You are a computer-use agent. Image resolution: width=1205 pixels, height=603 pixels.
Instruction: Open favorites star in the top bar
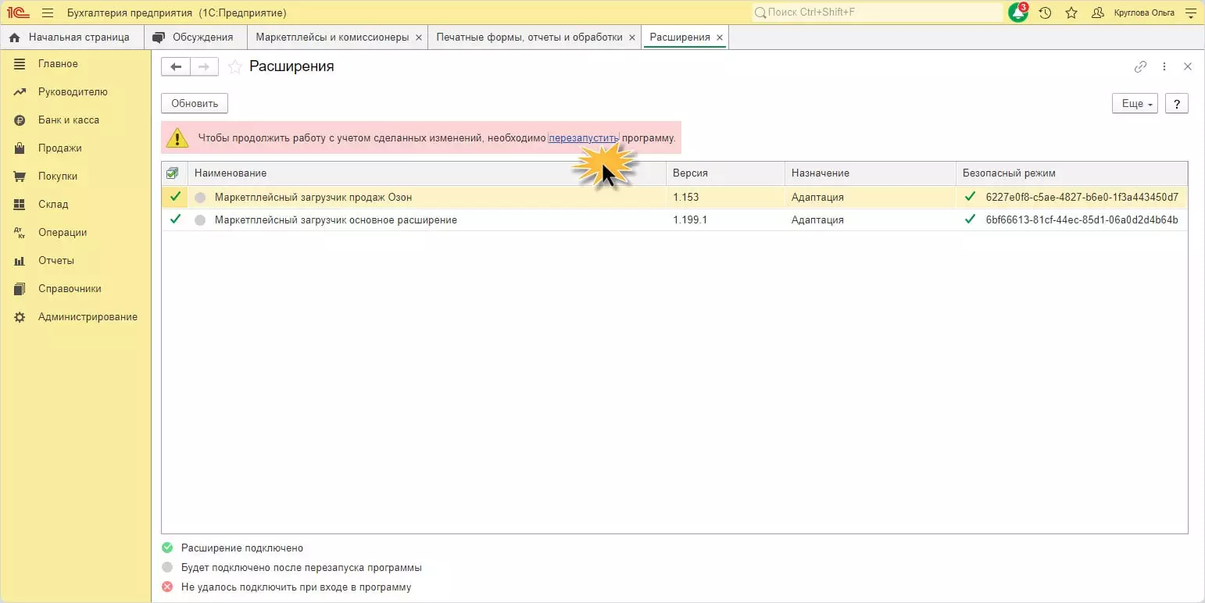1071,12
